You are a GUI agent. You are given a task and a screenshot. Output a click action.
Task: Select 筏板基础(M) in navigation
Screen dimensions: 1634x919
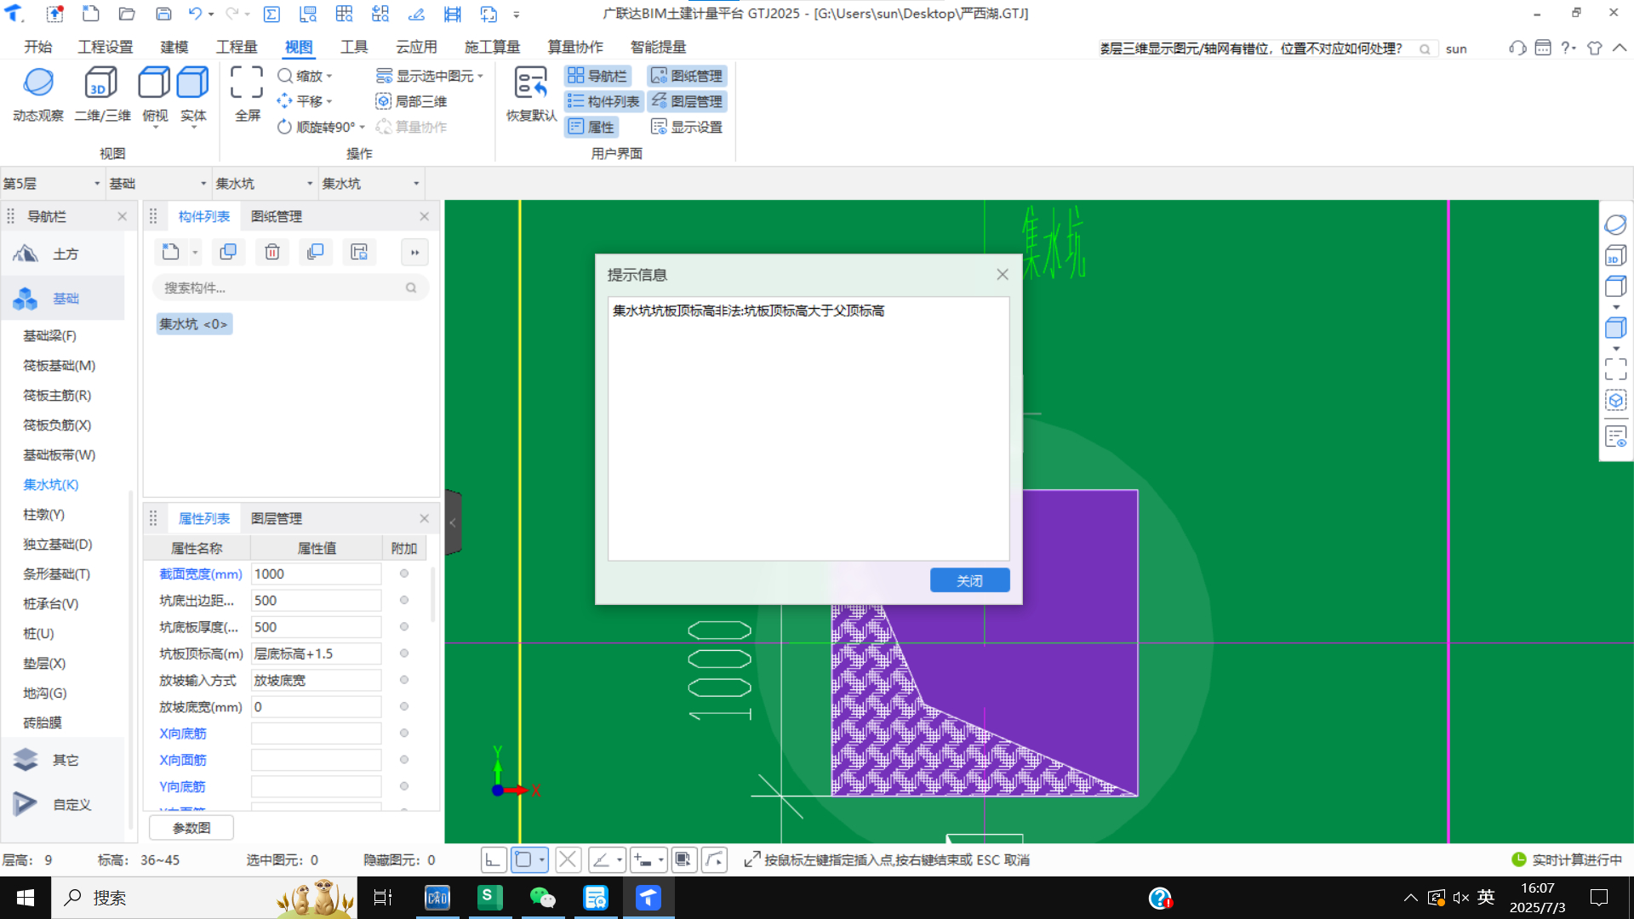click(60, 365)
